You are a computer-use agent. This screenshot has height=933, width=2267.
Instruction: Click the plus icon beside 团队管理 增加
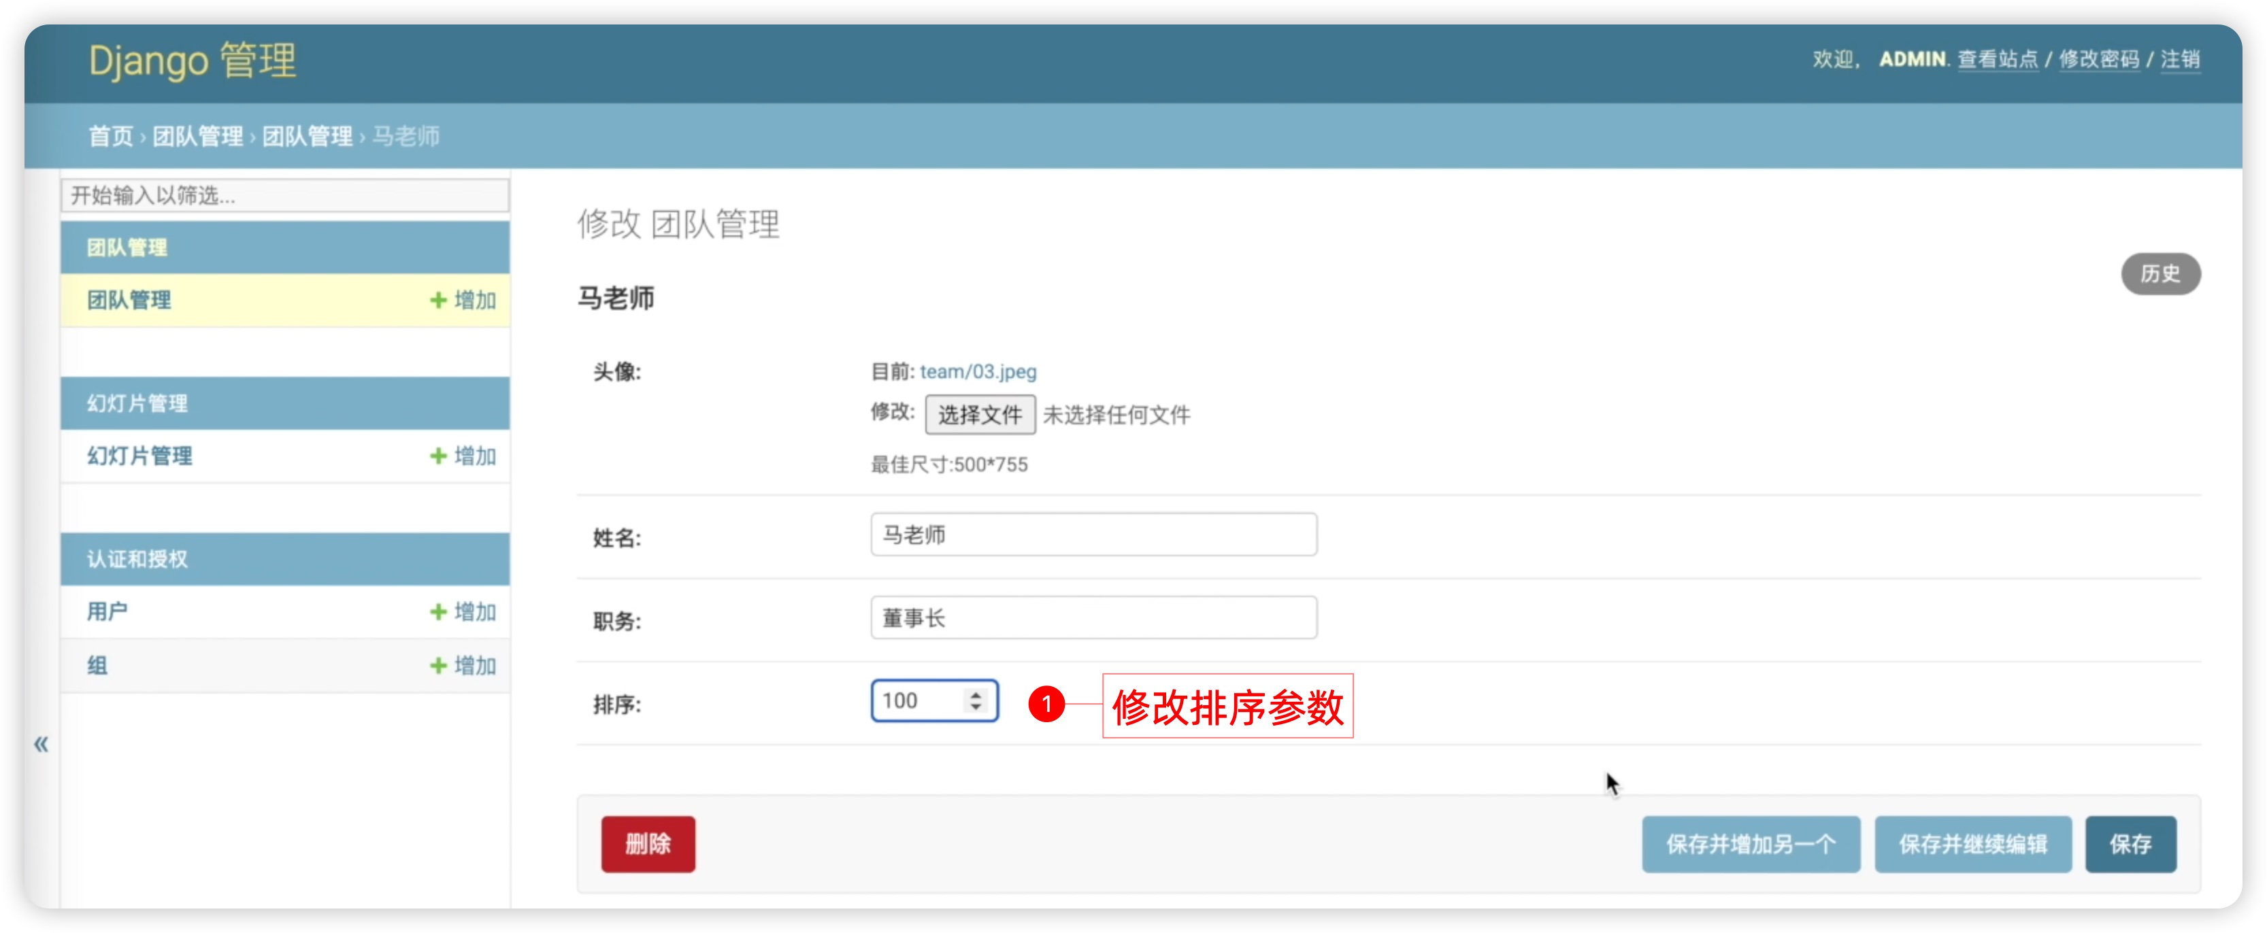[438, 300]
